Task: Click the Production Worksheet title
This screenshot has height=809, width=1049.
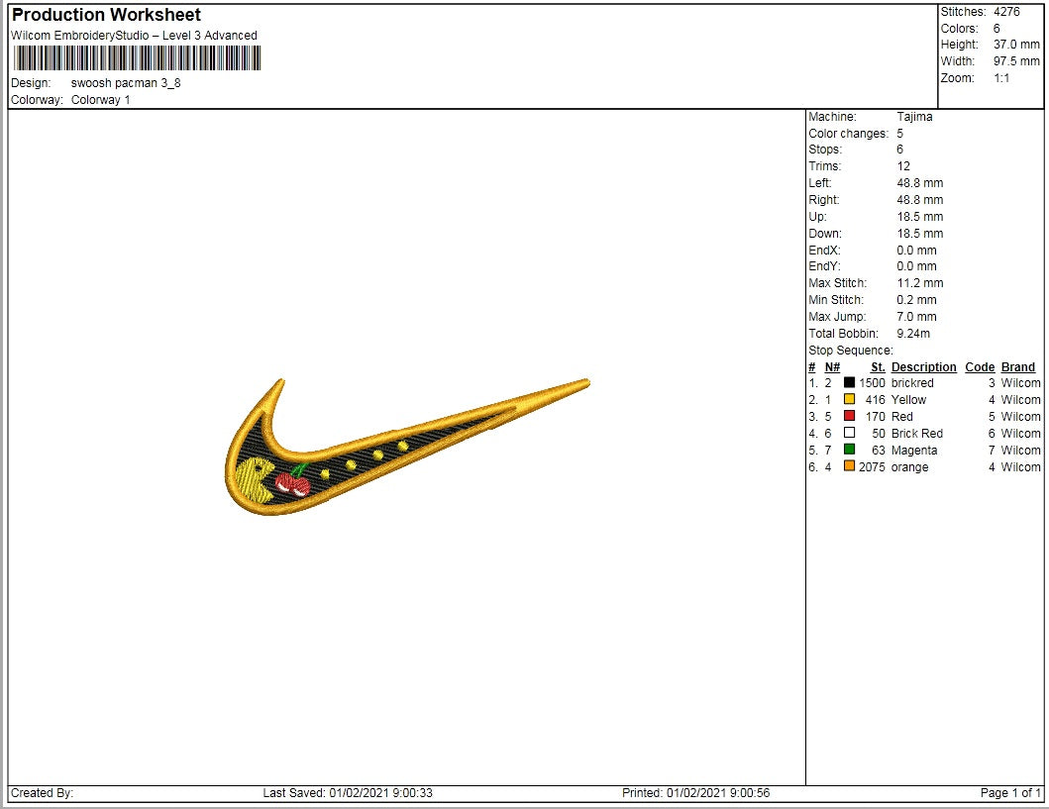Action: click(106, 15)
